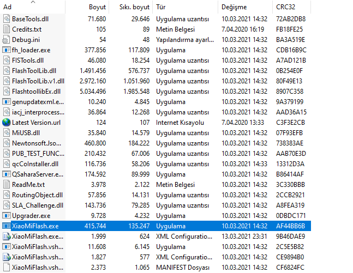
Task: Click the size value 5.034.496
Action: 93,92
